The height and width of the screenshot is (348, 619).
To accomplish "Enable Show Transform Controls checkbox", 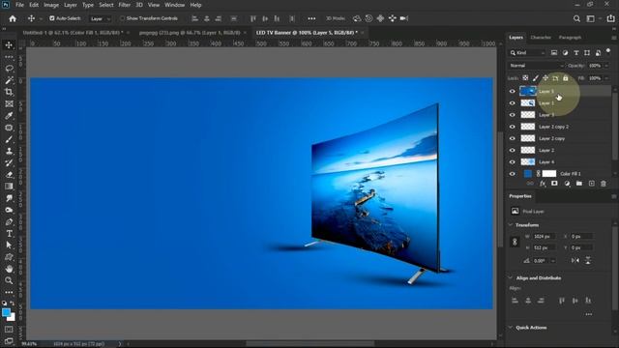I will point(123,18).
